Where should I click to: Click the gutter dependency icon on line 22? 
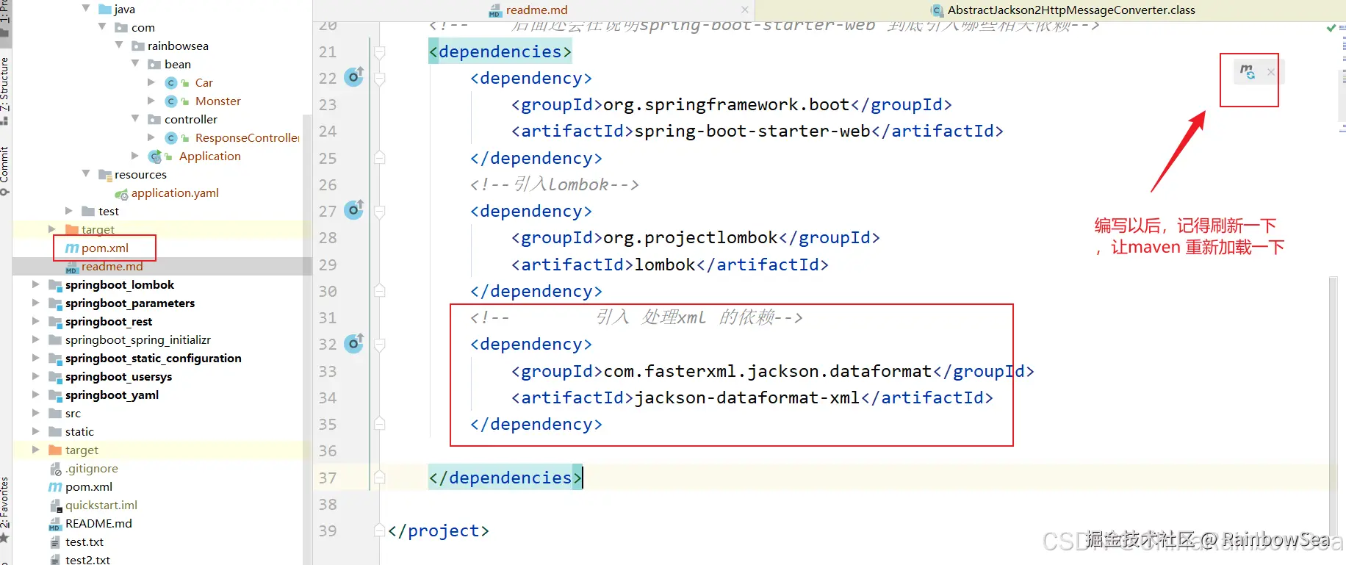coord(354,76)
